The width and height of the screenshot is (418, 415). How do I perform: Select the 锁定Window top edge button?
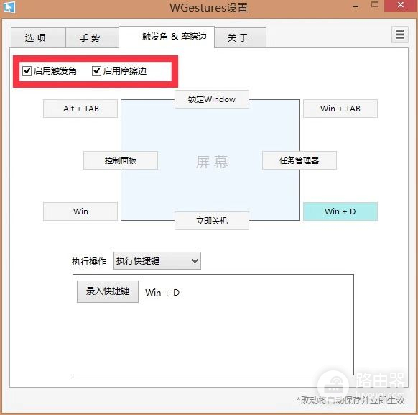pyautogui.click(x=212, y=99)
